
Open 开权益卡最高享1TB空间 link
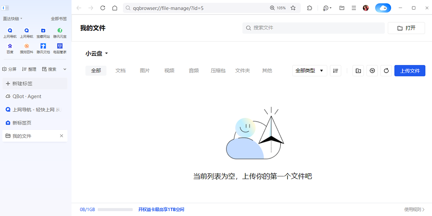(161, 210)
